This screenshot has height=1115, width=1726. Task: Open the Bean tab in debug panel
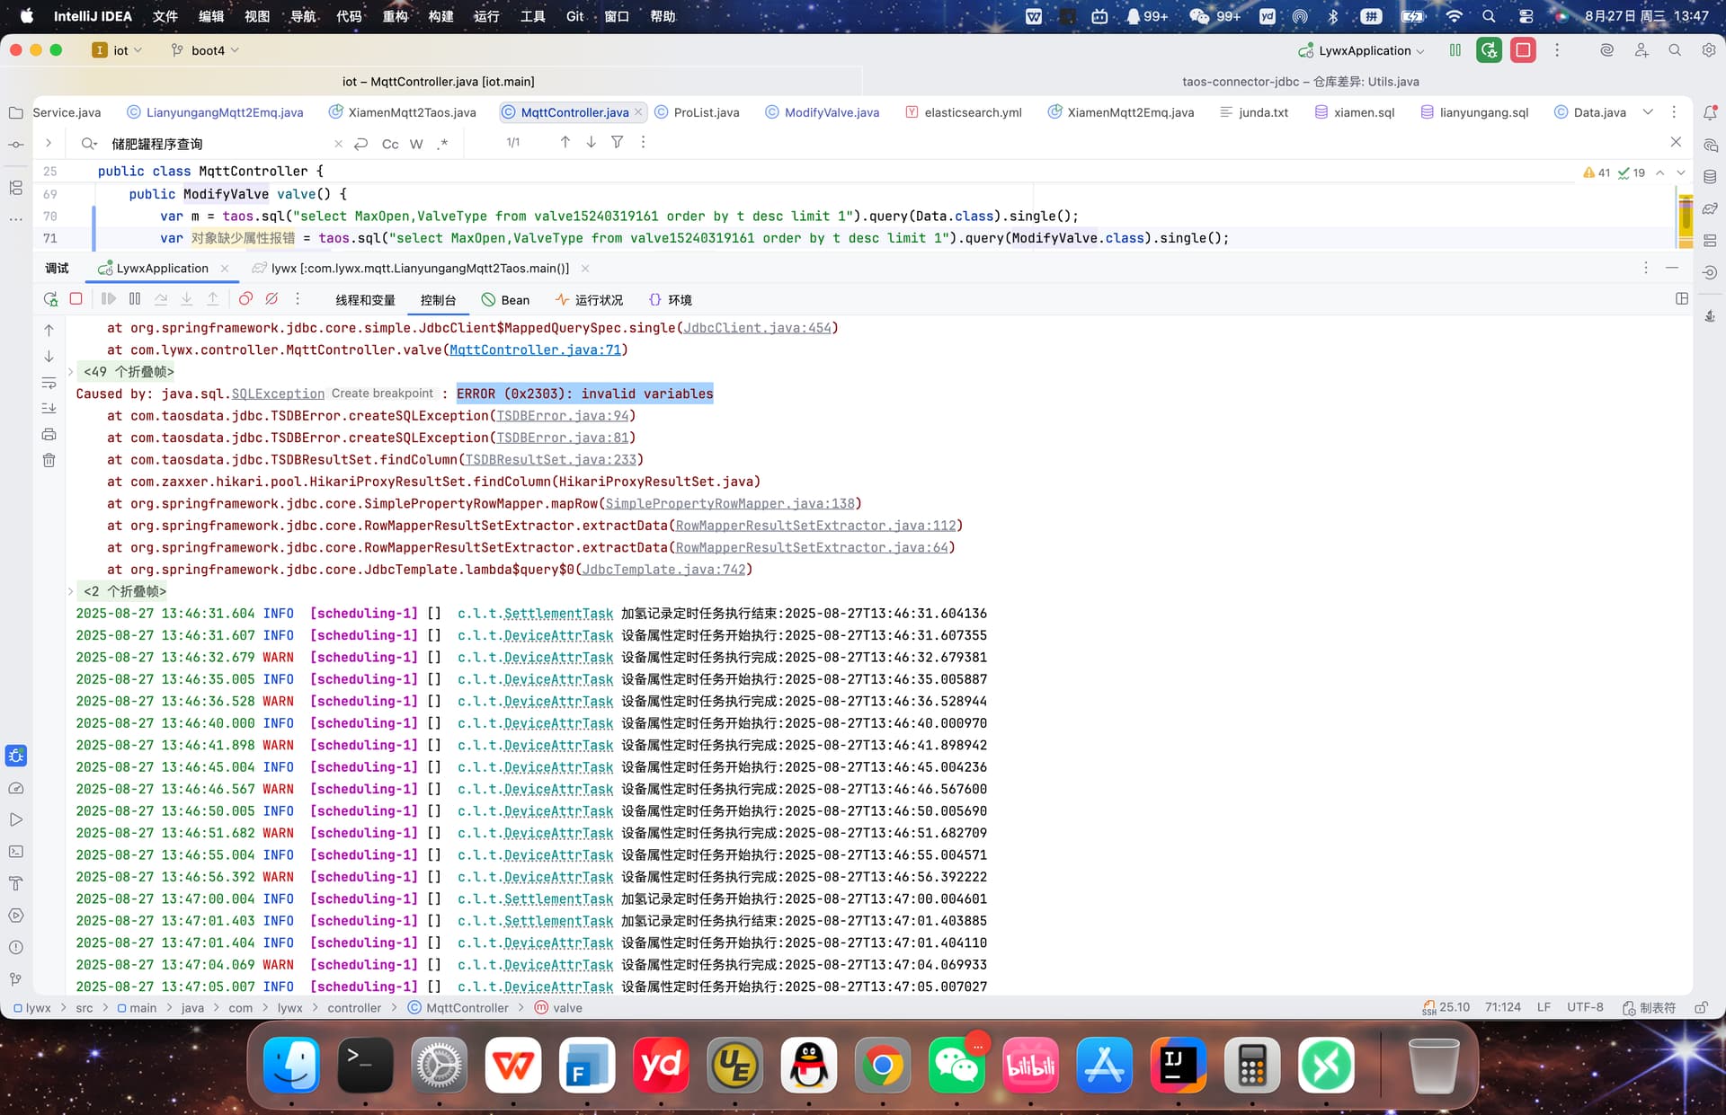pos(505,300)
